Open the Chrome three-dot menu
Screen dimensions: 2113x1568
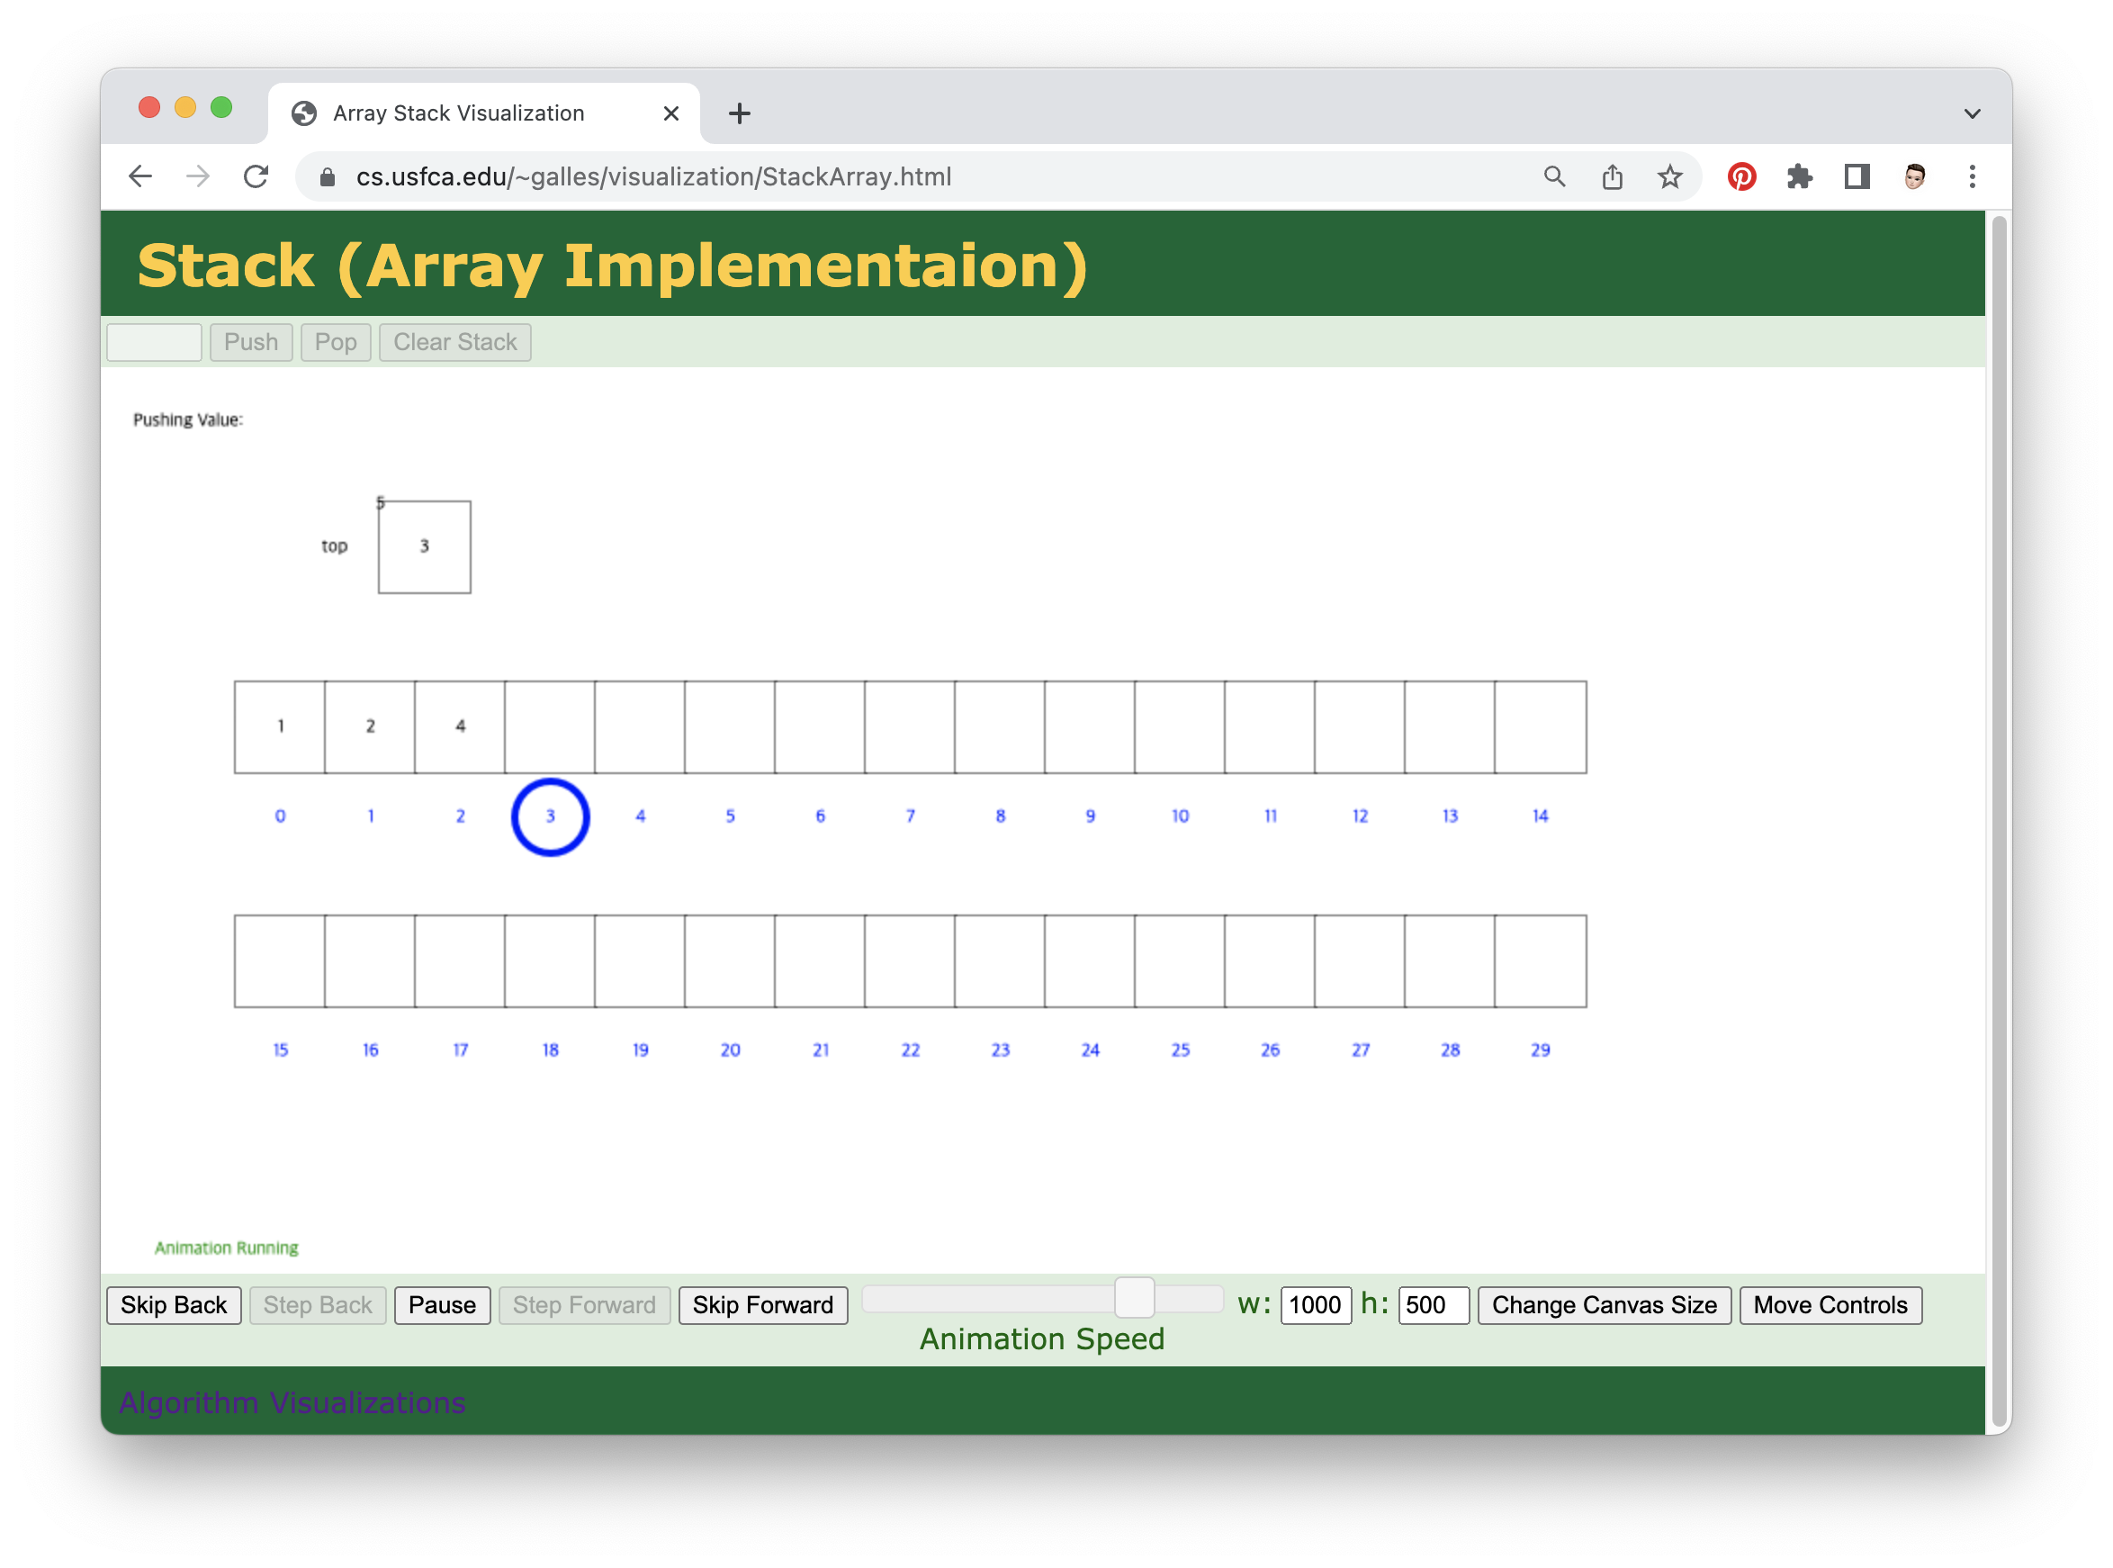pyautogui.click(x=1972, y=176)
